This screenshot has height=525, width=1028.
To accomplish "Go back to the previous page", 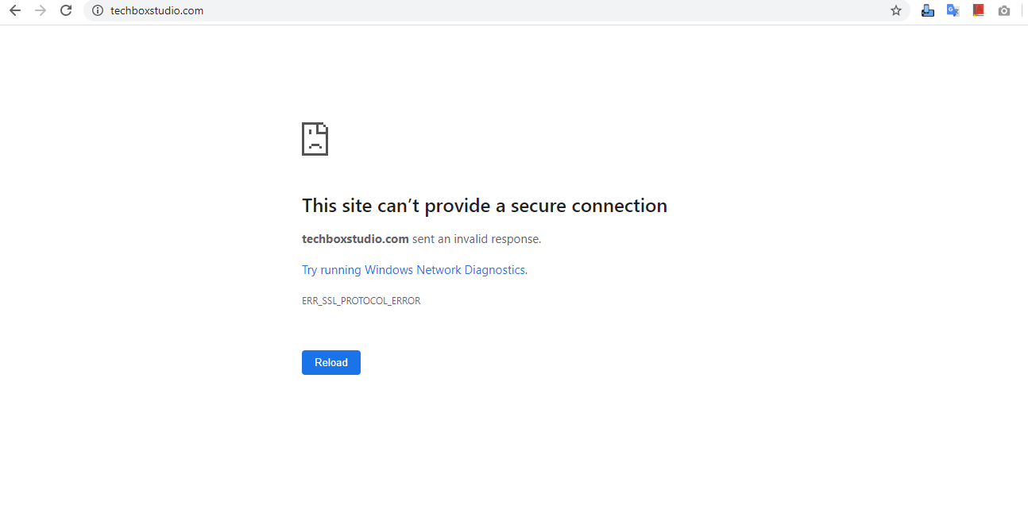I will click(14, 10).
